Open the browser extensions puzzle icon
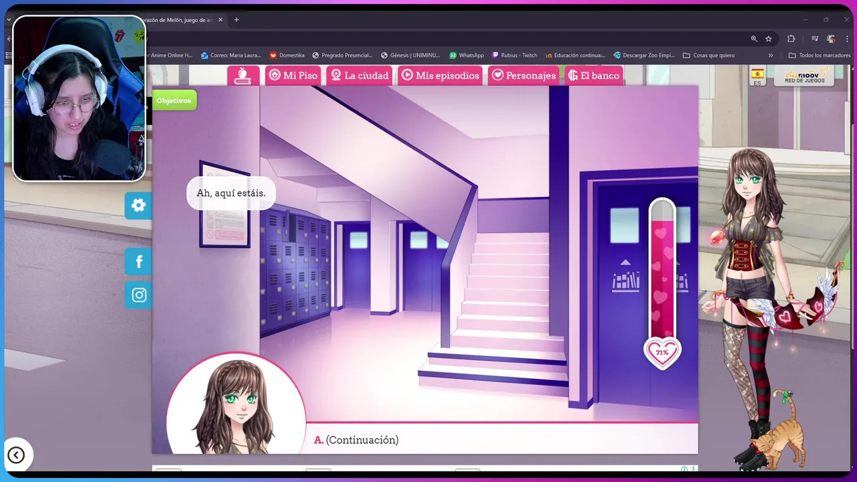 point(791,39)
